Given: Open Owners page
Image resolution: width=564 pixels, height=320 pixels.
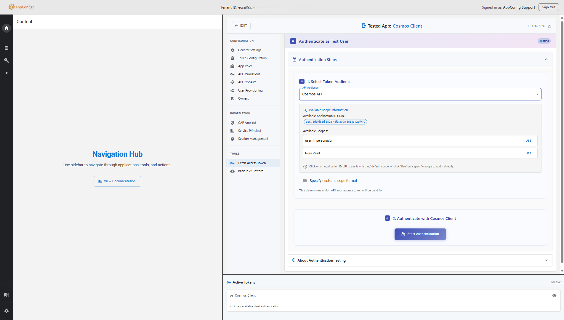Looking at the screenshot, I should click(243, 99).
